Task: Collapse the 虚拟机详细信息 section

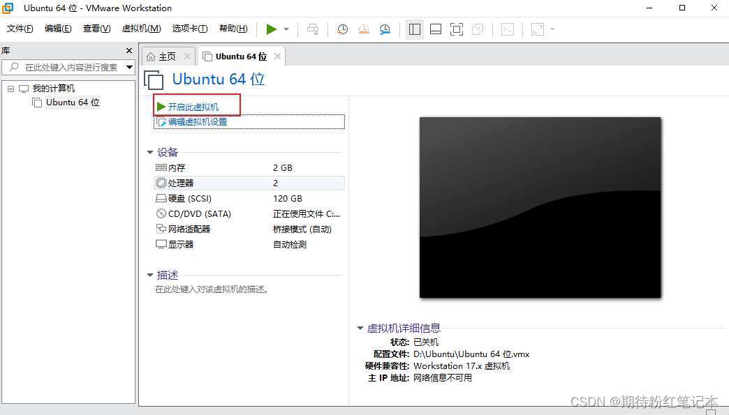Action: click(x=360, y=329)
